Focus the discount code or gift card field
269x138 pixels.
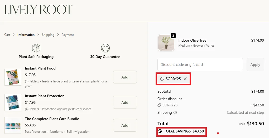point(200,65)
